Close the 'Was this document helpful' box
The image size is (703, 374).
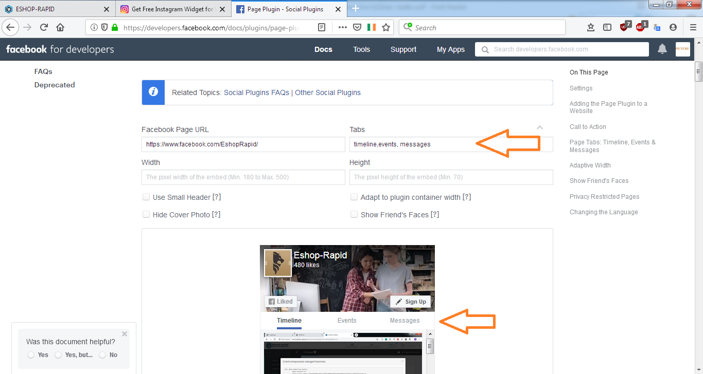click(x=125, y=334)
